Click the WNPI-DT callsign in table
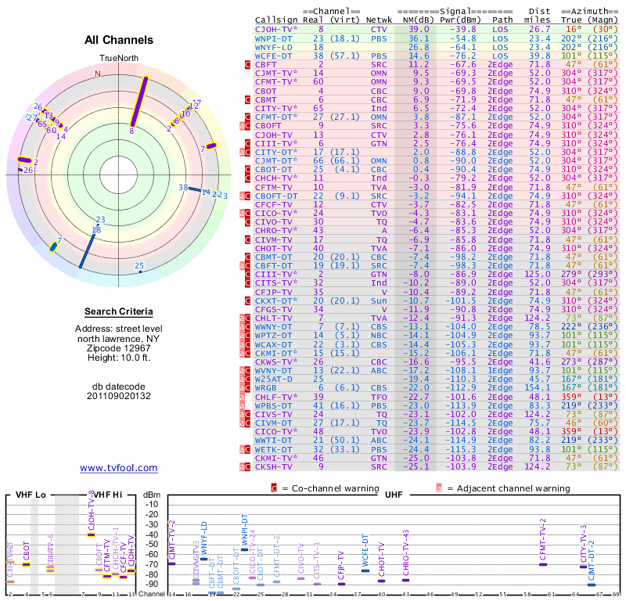626x601 pixels. coord(274,38)
